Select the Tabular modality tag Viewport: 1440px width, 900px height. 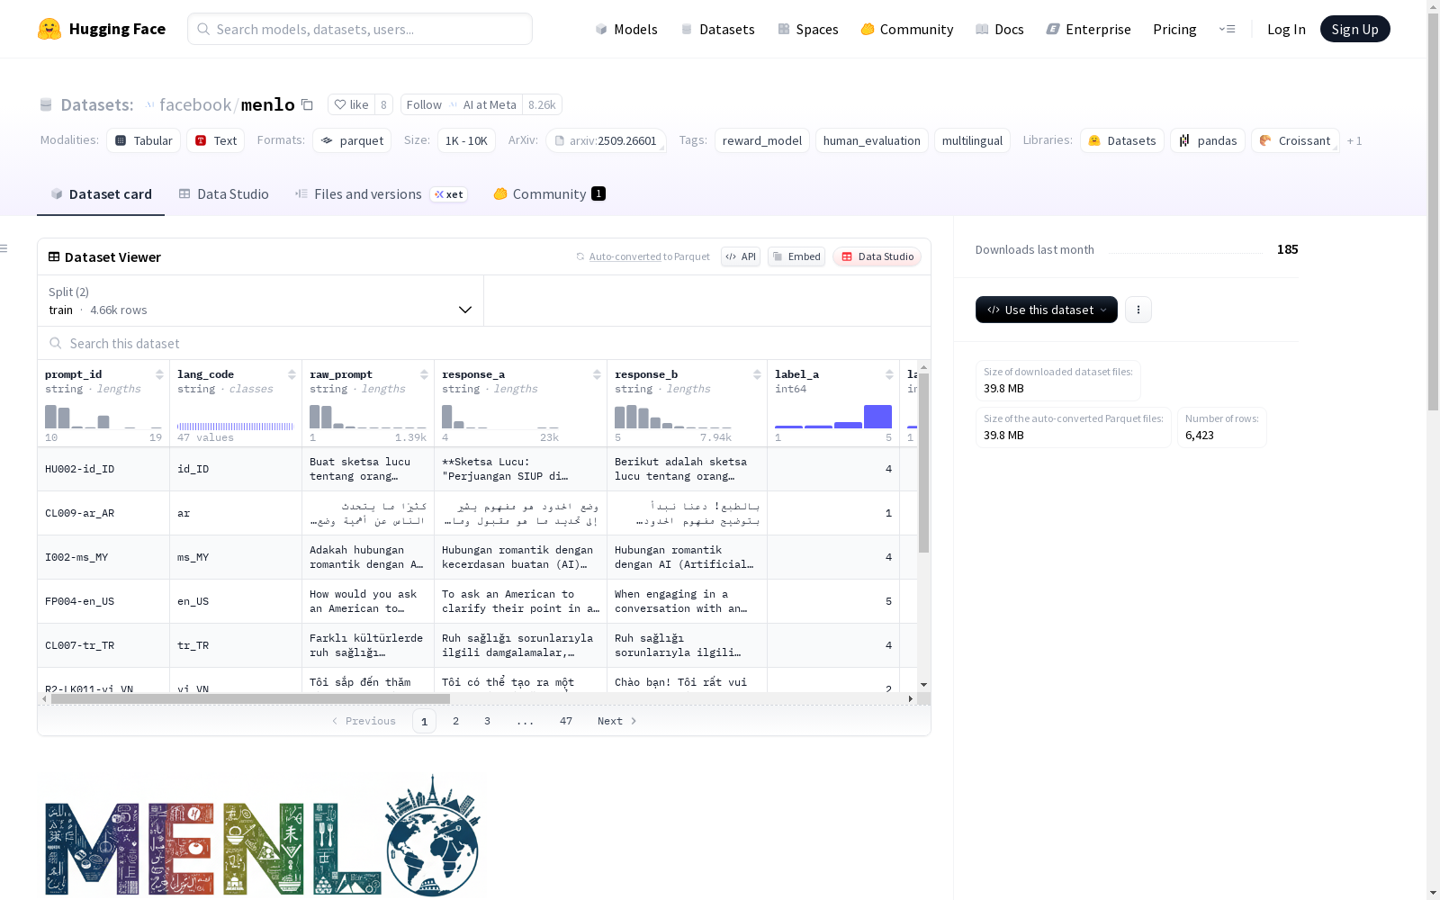144,140
